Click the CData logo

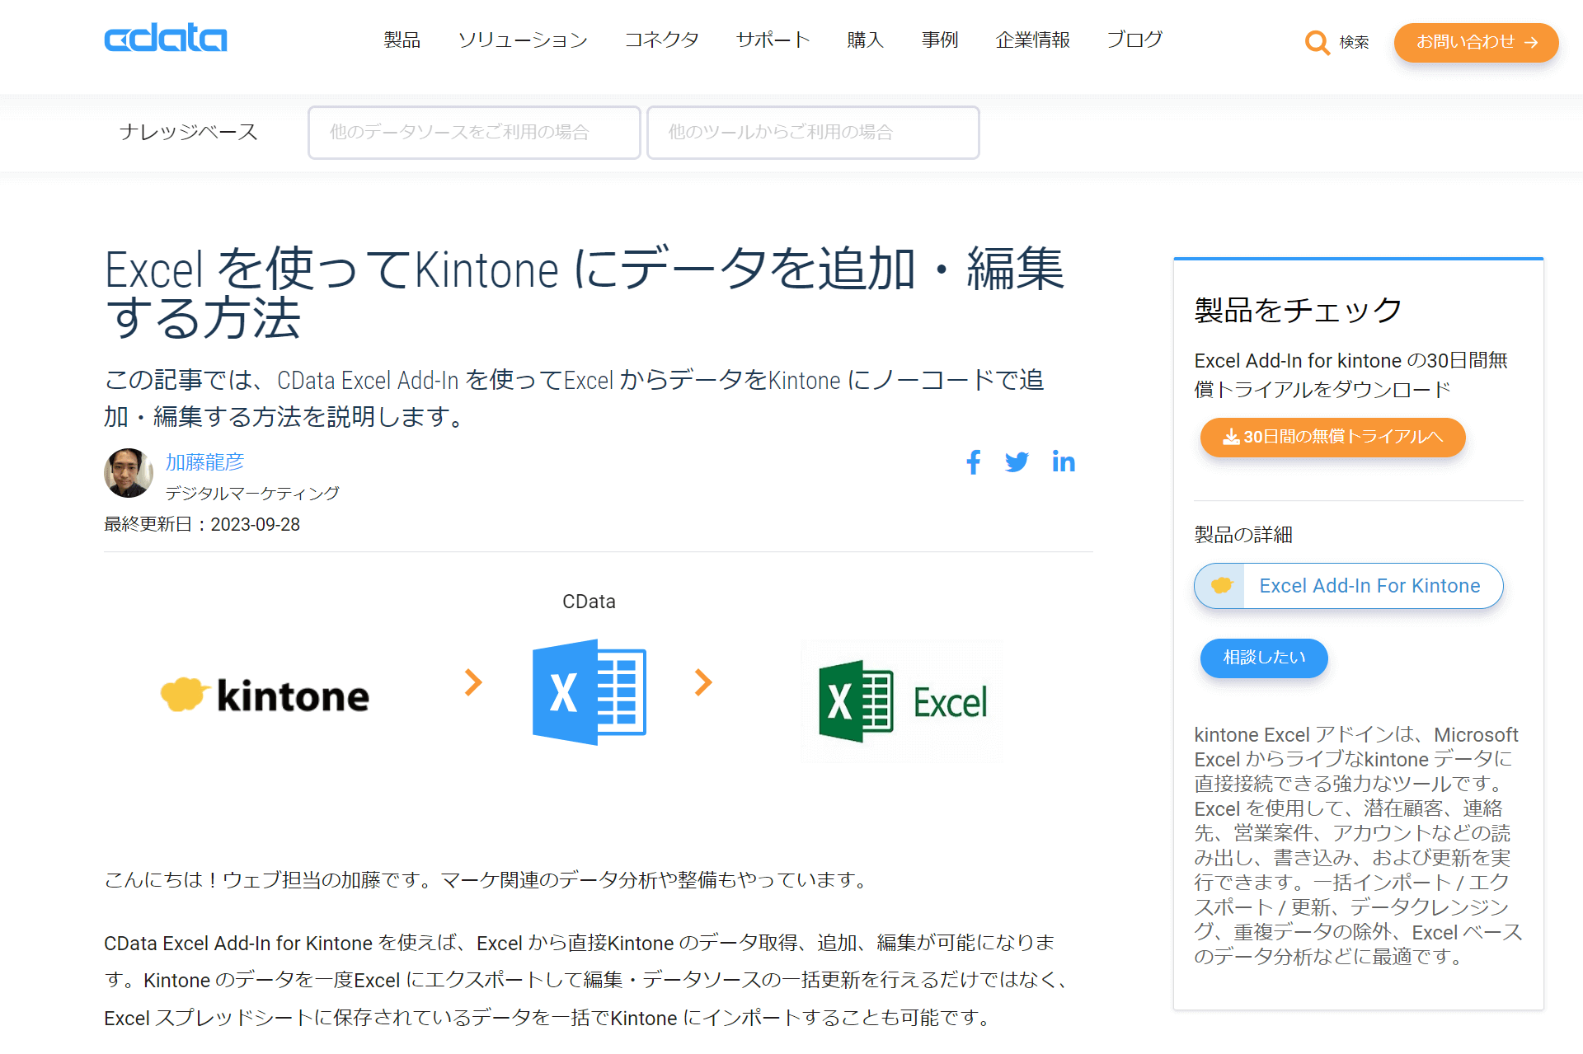[165, 39]
